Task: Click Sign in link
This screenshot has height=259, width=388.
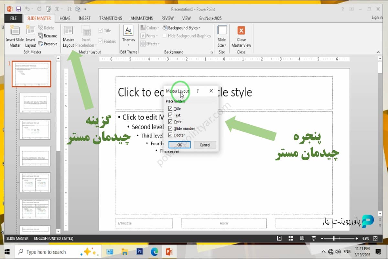Action: tap(377, 17)
